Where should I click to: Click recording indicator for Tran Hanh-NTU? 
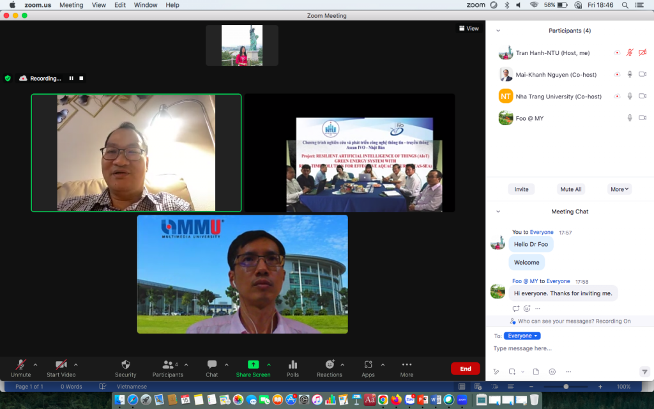tap(617, 52)
